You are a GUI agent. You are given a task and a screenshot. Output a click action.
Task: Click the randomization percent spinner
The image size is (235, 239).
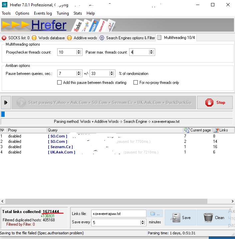pyautogui.click(x=112, y=74)
